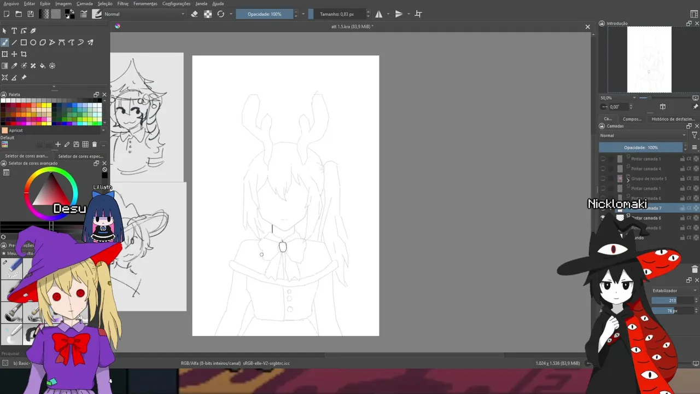The width and height of the screenshot is (700, 394).
Task: Open the fill patterns chooser
Action: 56,14
